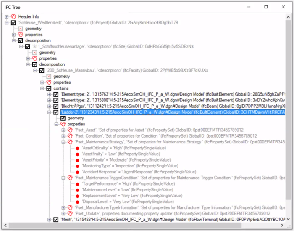Uncheck the Mesh IfcFlowTerminal checkbox
This screenshot has width=294, height=231.
(x=56, y=220)
